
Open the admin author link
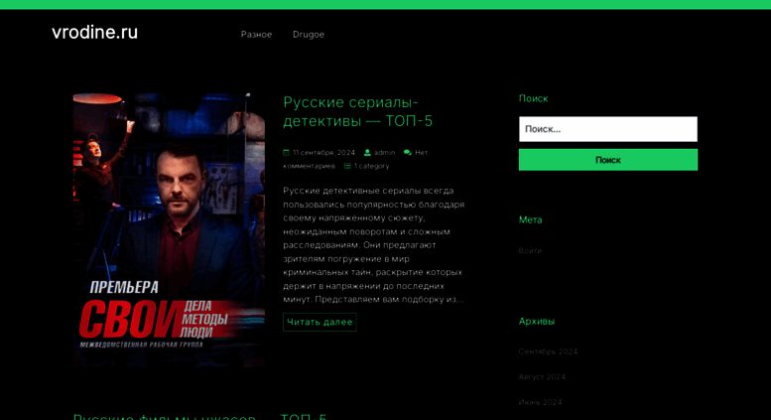coord(385,153)
